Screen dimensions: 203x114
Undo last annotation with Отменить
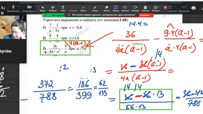click(125, 9)
